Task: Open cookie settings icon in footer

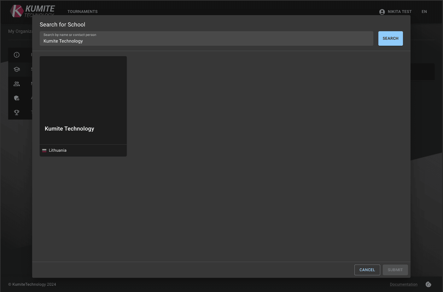Action: click(428, 284)
